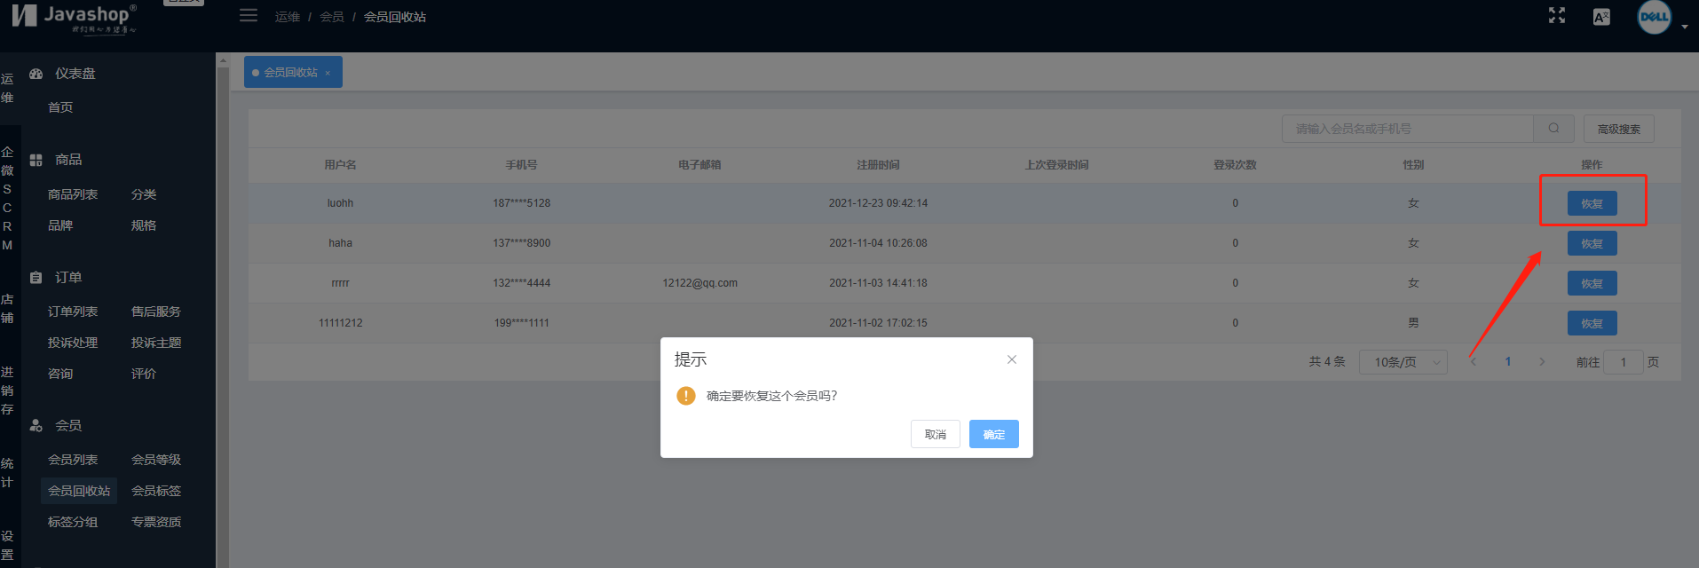1699x568 pixels.
Task: Open the Dell user avatar menu
Action: point(1654,17)
